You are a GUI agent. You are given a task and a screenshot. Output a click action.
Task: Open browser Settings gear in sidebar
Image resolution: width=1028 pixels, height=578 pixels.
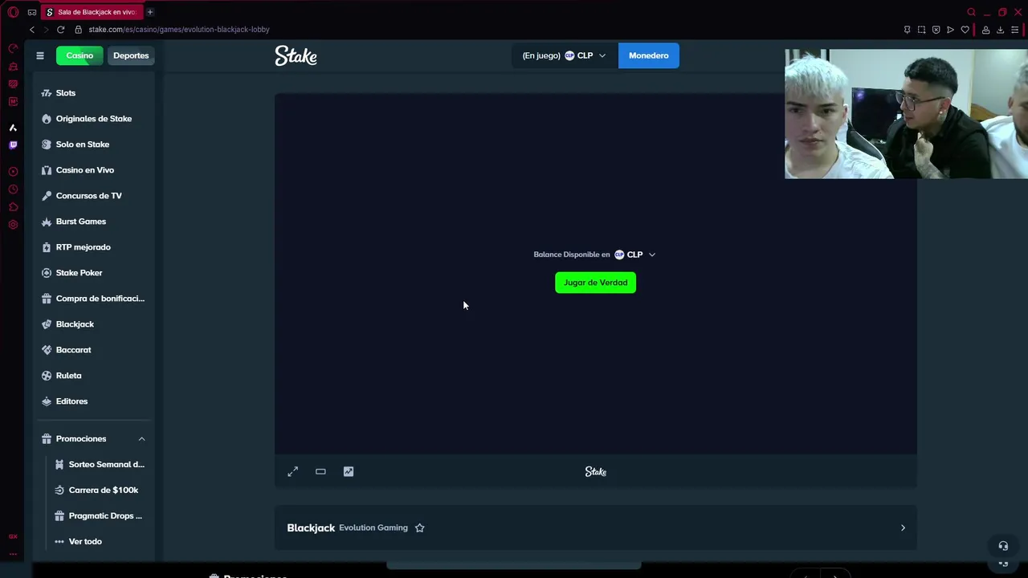[13, 225]
